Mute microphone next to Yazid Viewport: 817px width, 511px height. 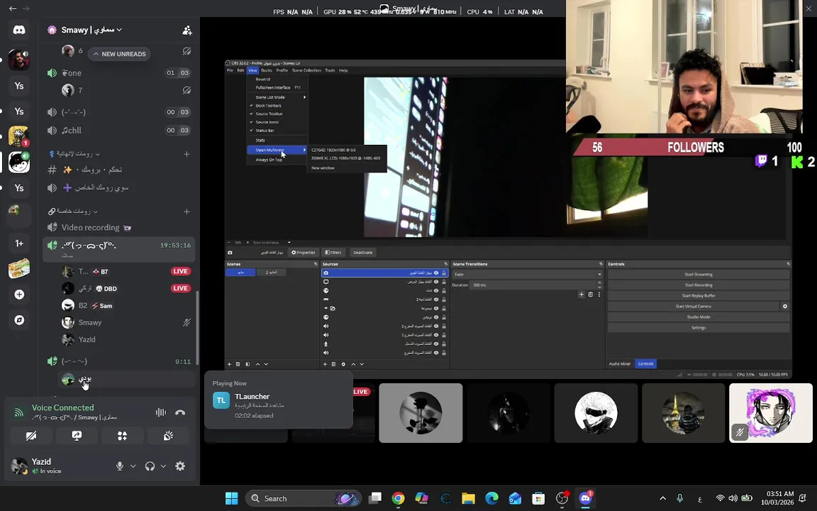(x=120, y=466)
